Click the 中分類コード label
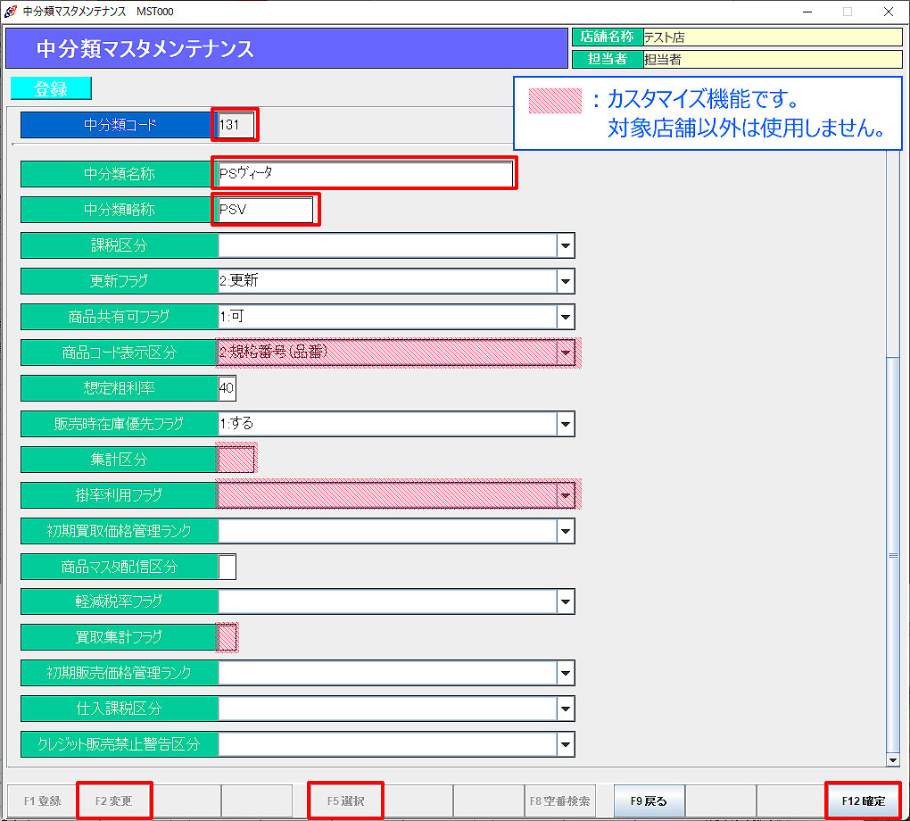This screenshot has width=910, height=821. point(120,124)
